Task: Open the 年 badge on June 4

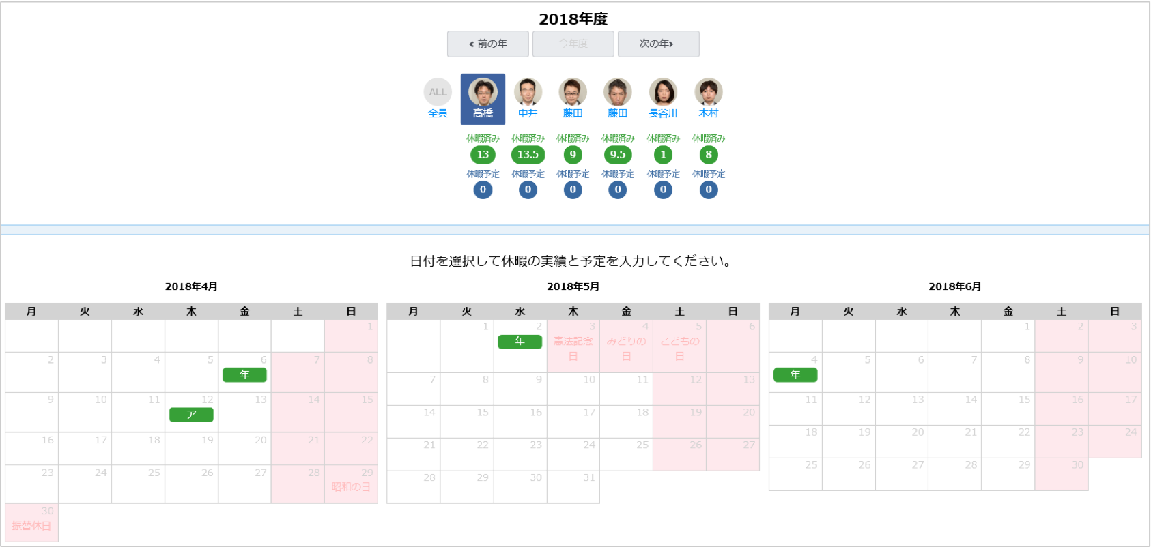Action: (x=795, y=374)
